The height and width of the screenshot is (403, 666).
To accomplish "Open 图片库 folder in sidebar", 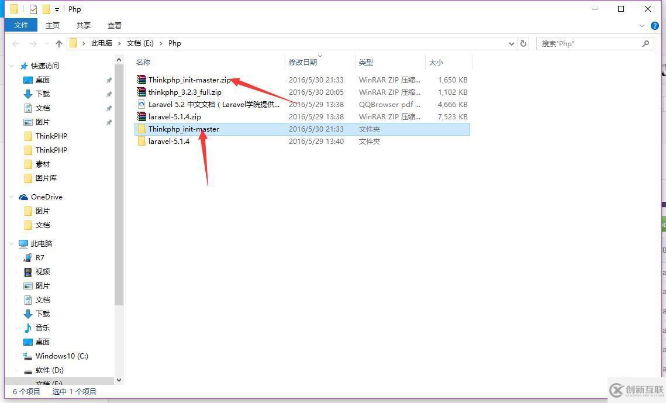I will point(46,178).
